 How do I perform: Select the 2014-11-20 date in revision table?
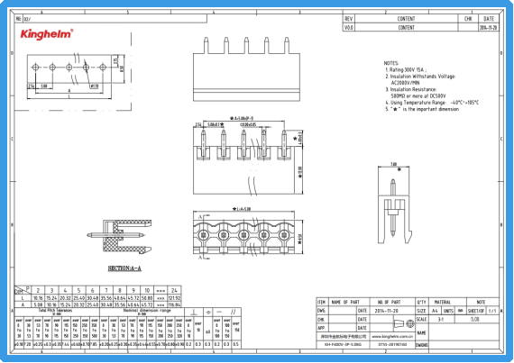(x=489, y=28)
